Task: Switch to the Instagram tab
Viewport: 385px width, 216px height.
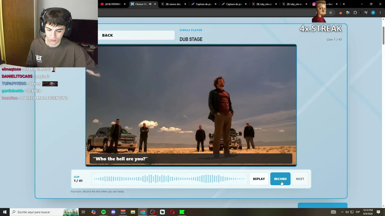Action: (325, 4)
